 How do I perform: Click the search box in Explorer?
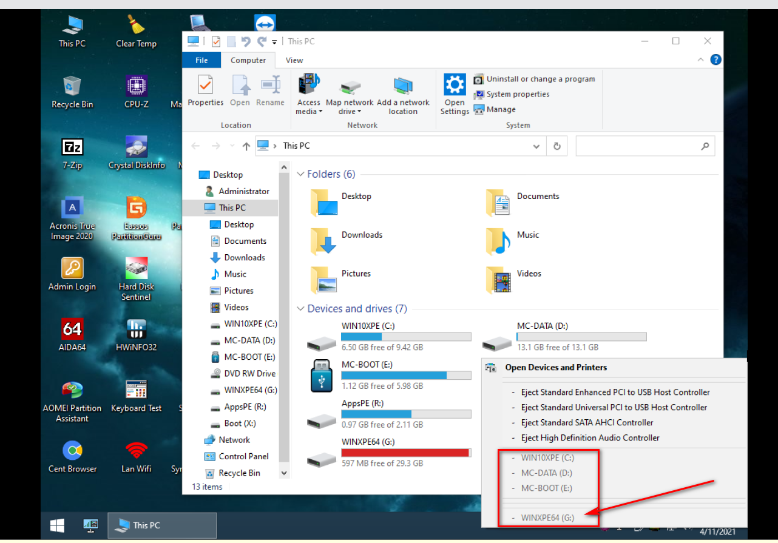tap(645, 146)
